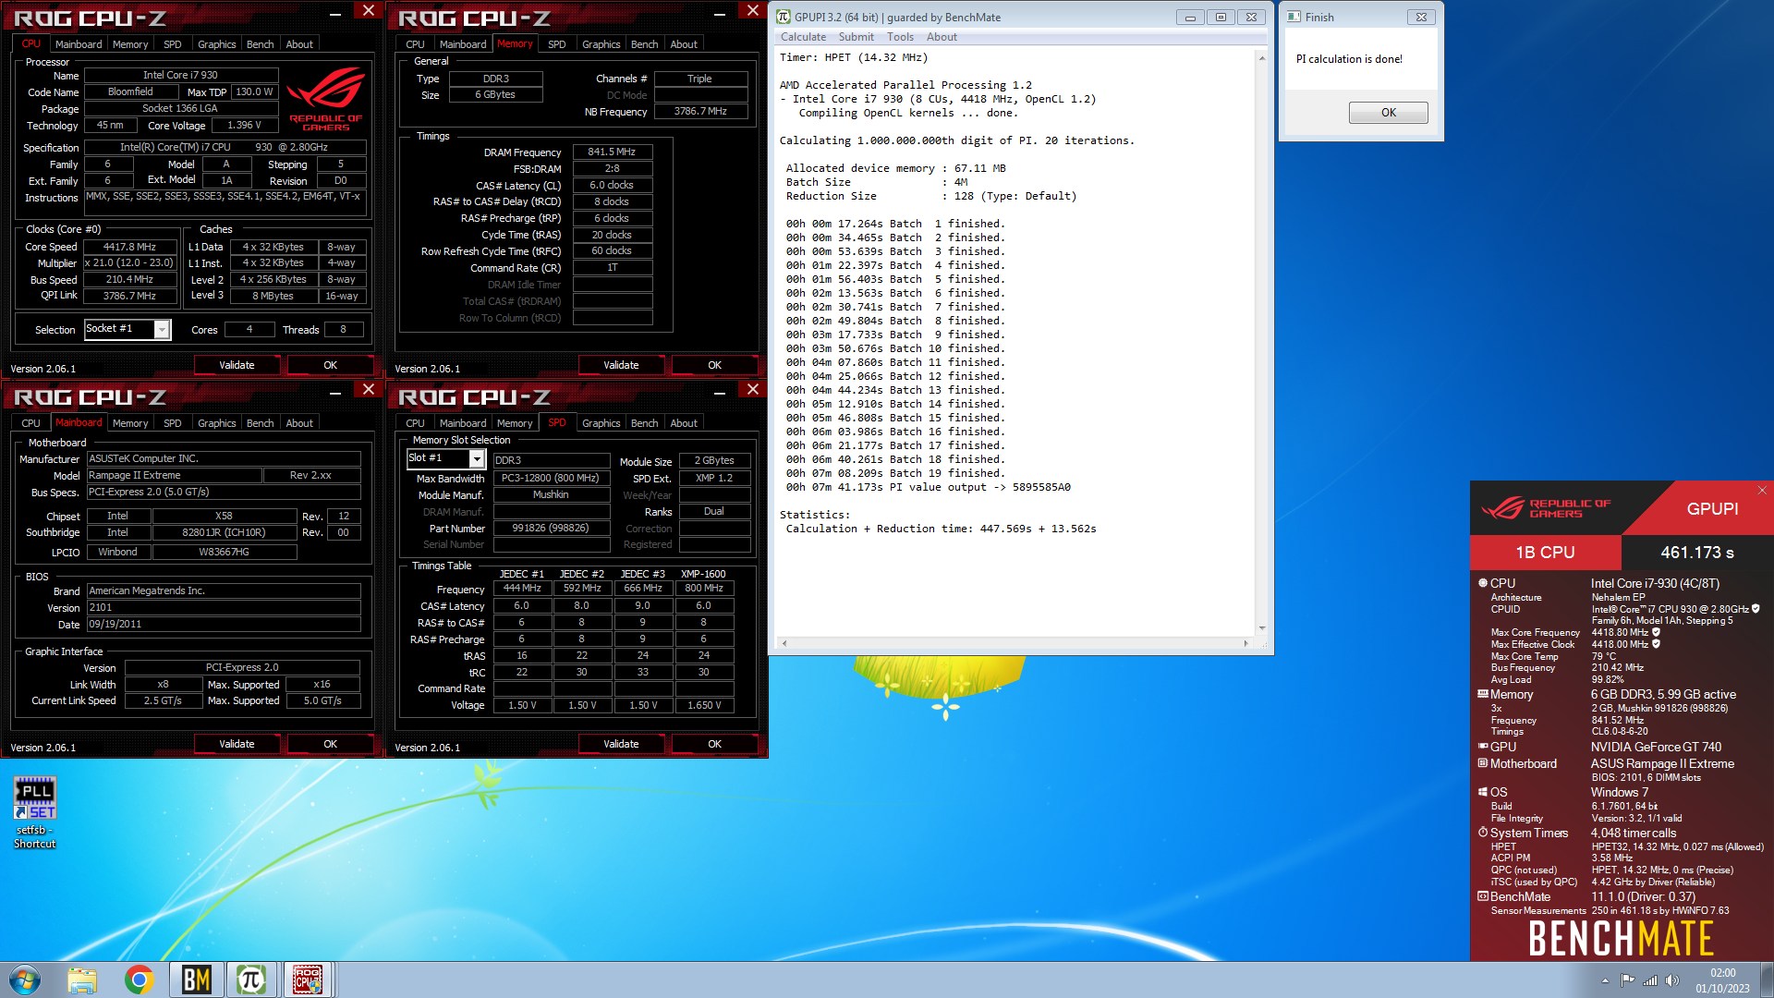Minimize the GPUPI 3.2 window
The image size is (1774, 998).
1190,17
